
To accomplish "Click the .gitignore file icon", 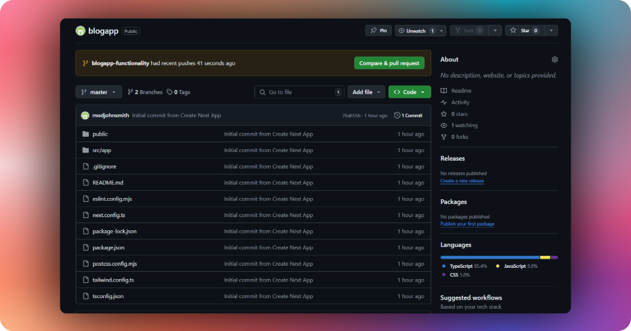I will tap(85, 166).
